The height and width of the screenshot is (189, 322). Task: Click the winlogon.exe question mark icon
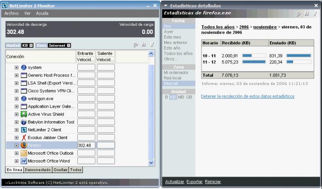coord(24,99)
